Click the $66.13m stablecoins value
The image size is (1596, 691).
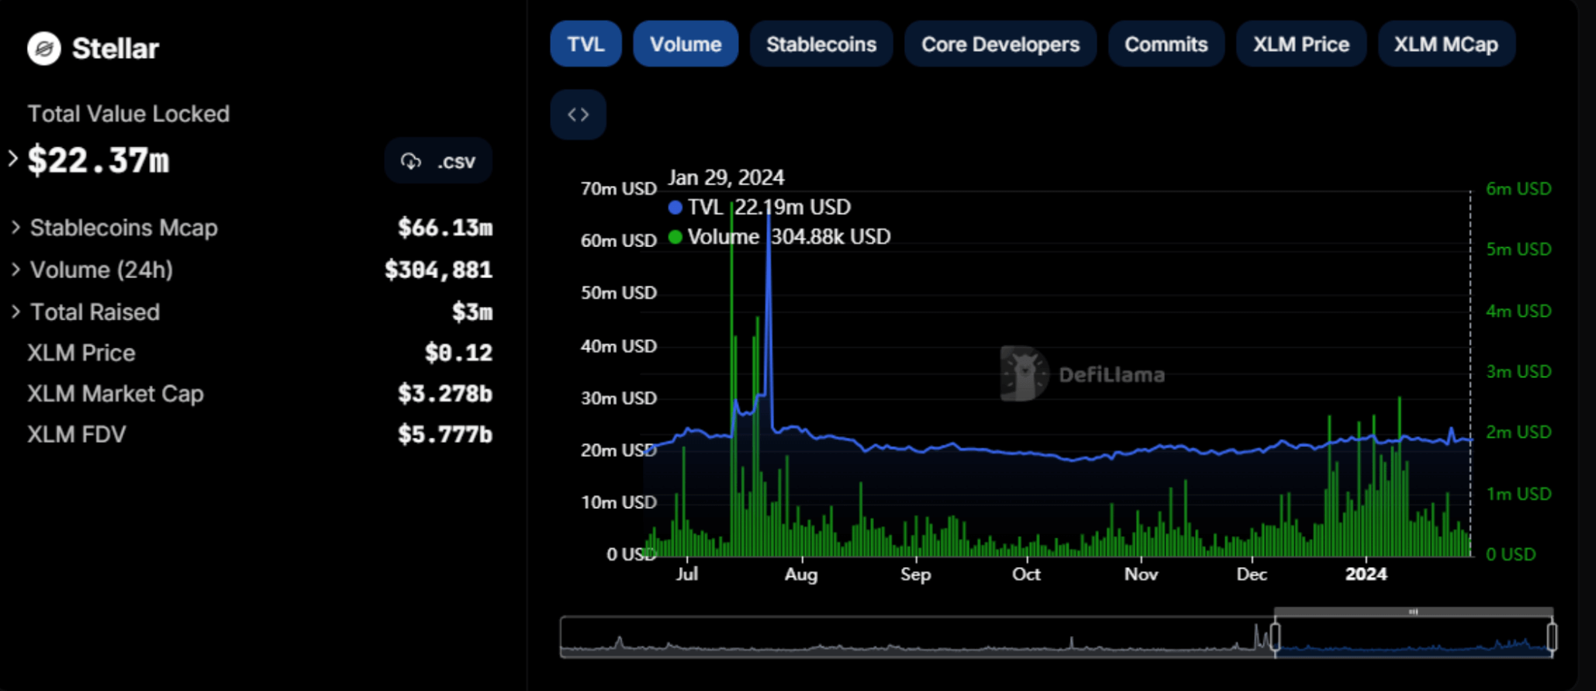point(445,228)
